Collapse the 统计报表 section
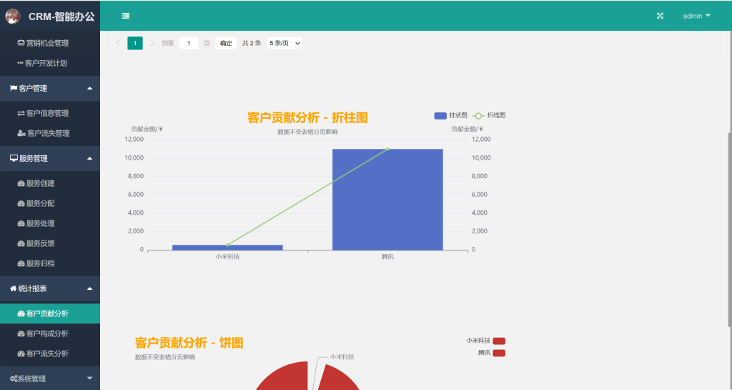Screen dimensions: 732x390 [x=50, y=288]
